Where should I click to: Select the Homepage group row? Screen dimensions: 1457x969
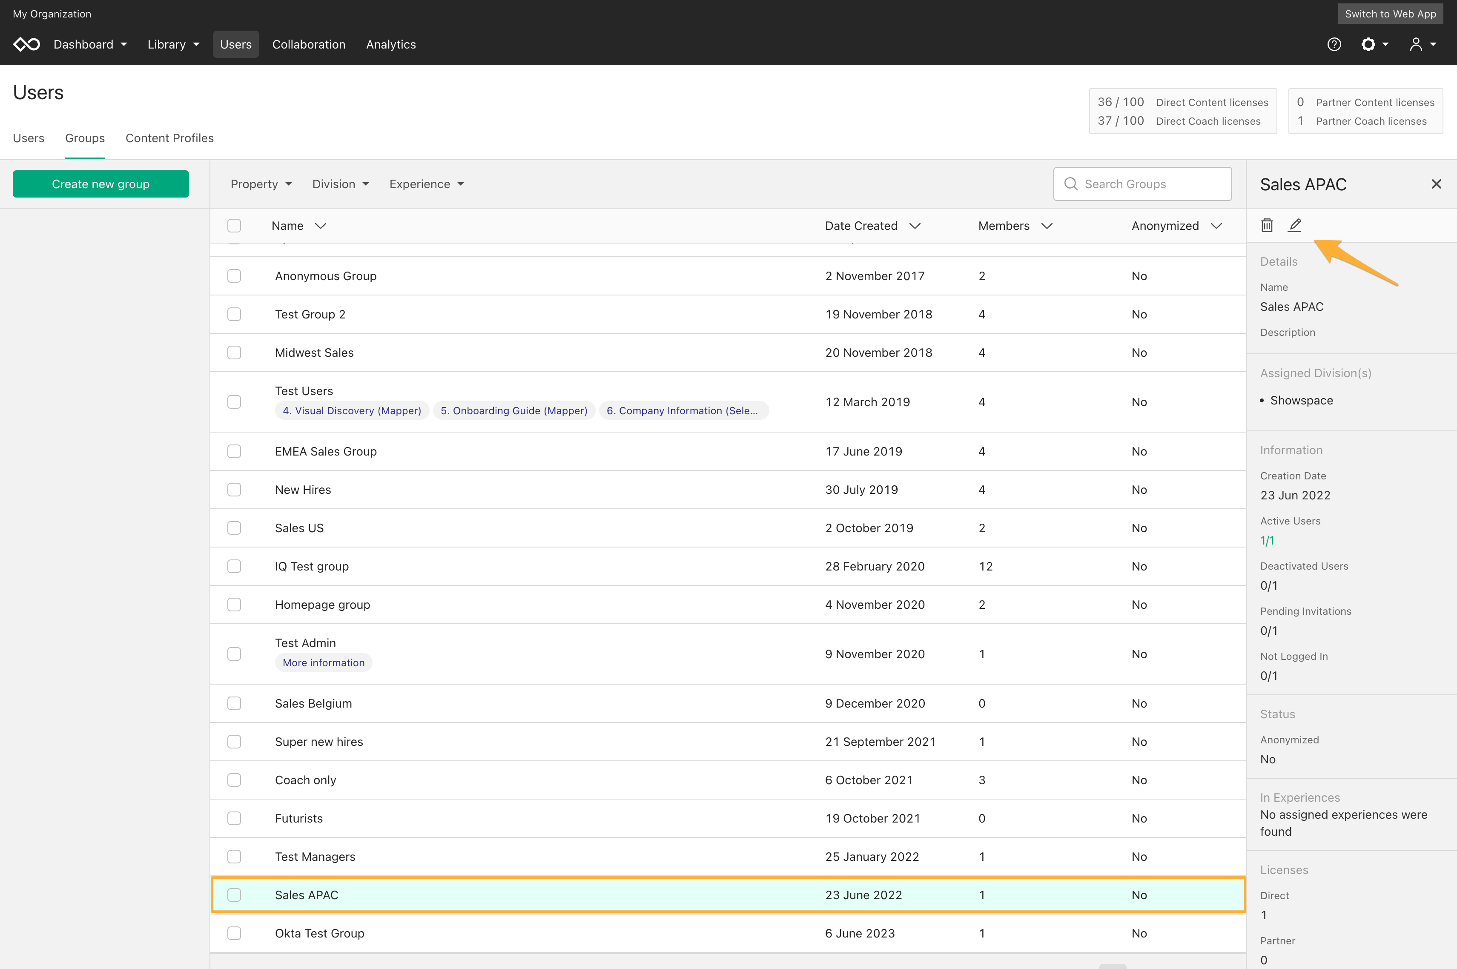[x=728, y=605]
